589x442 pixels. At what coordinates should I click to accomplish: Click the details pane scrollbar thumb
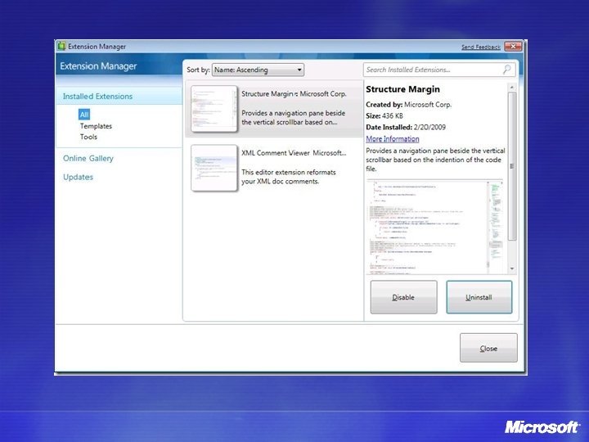[511, 166]
